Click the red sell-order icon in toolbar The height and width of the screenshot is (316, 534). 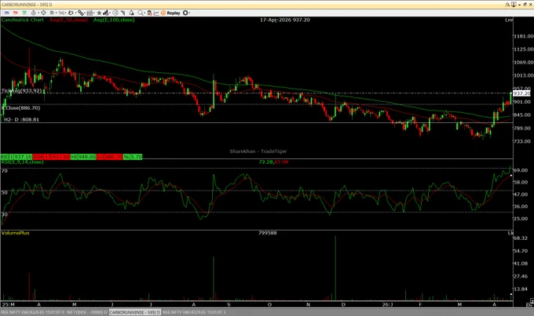pos(16,13)
